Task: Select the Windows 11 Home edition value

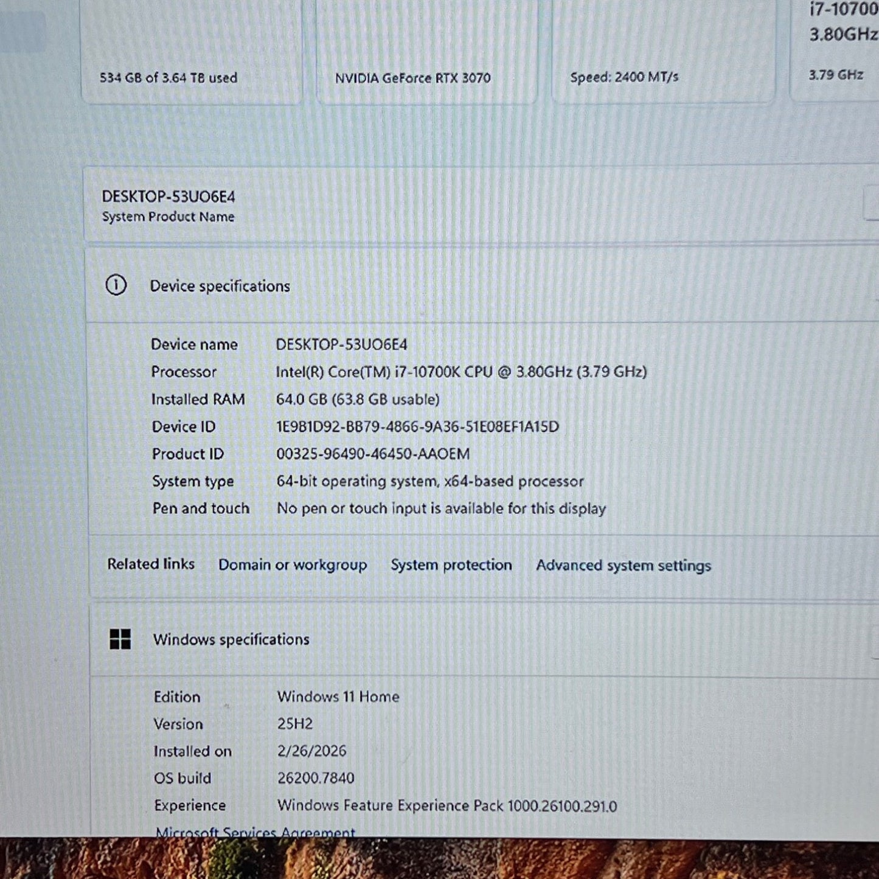Action: point(338,697)
